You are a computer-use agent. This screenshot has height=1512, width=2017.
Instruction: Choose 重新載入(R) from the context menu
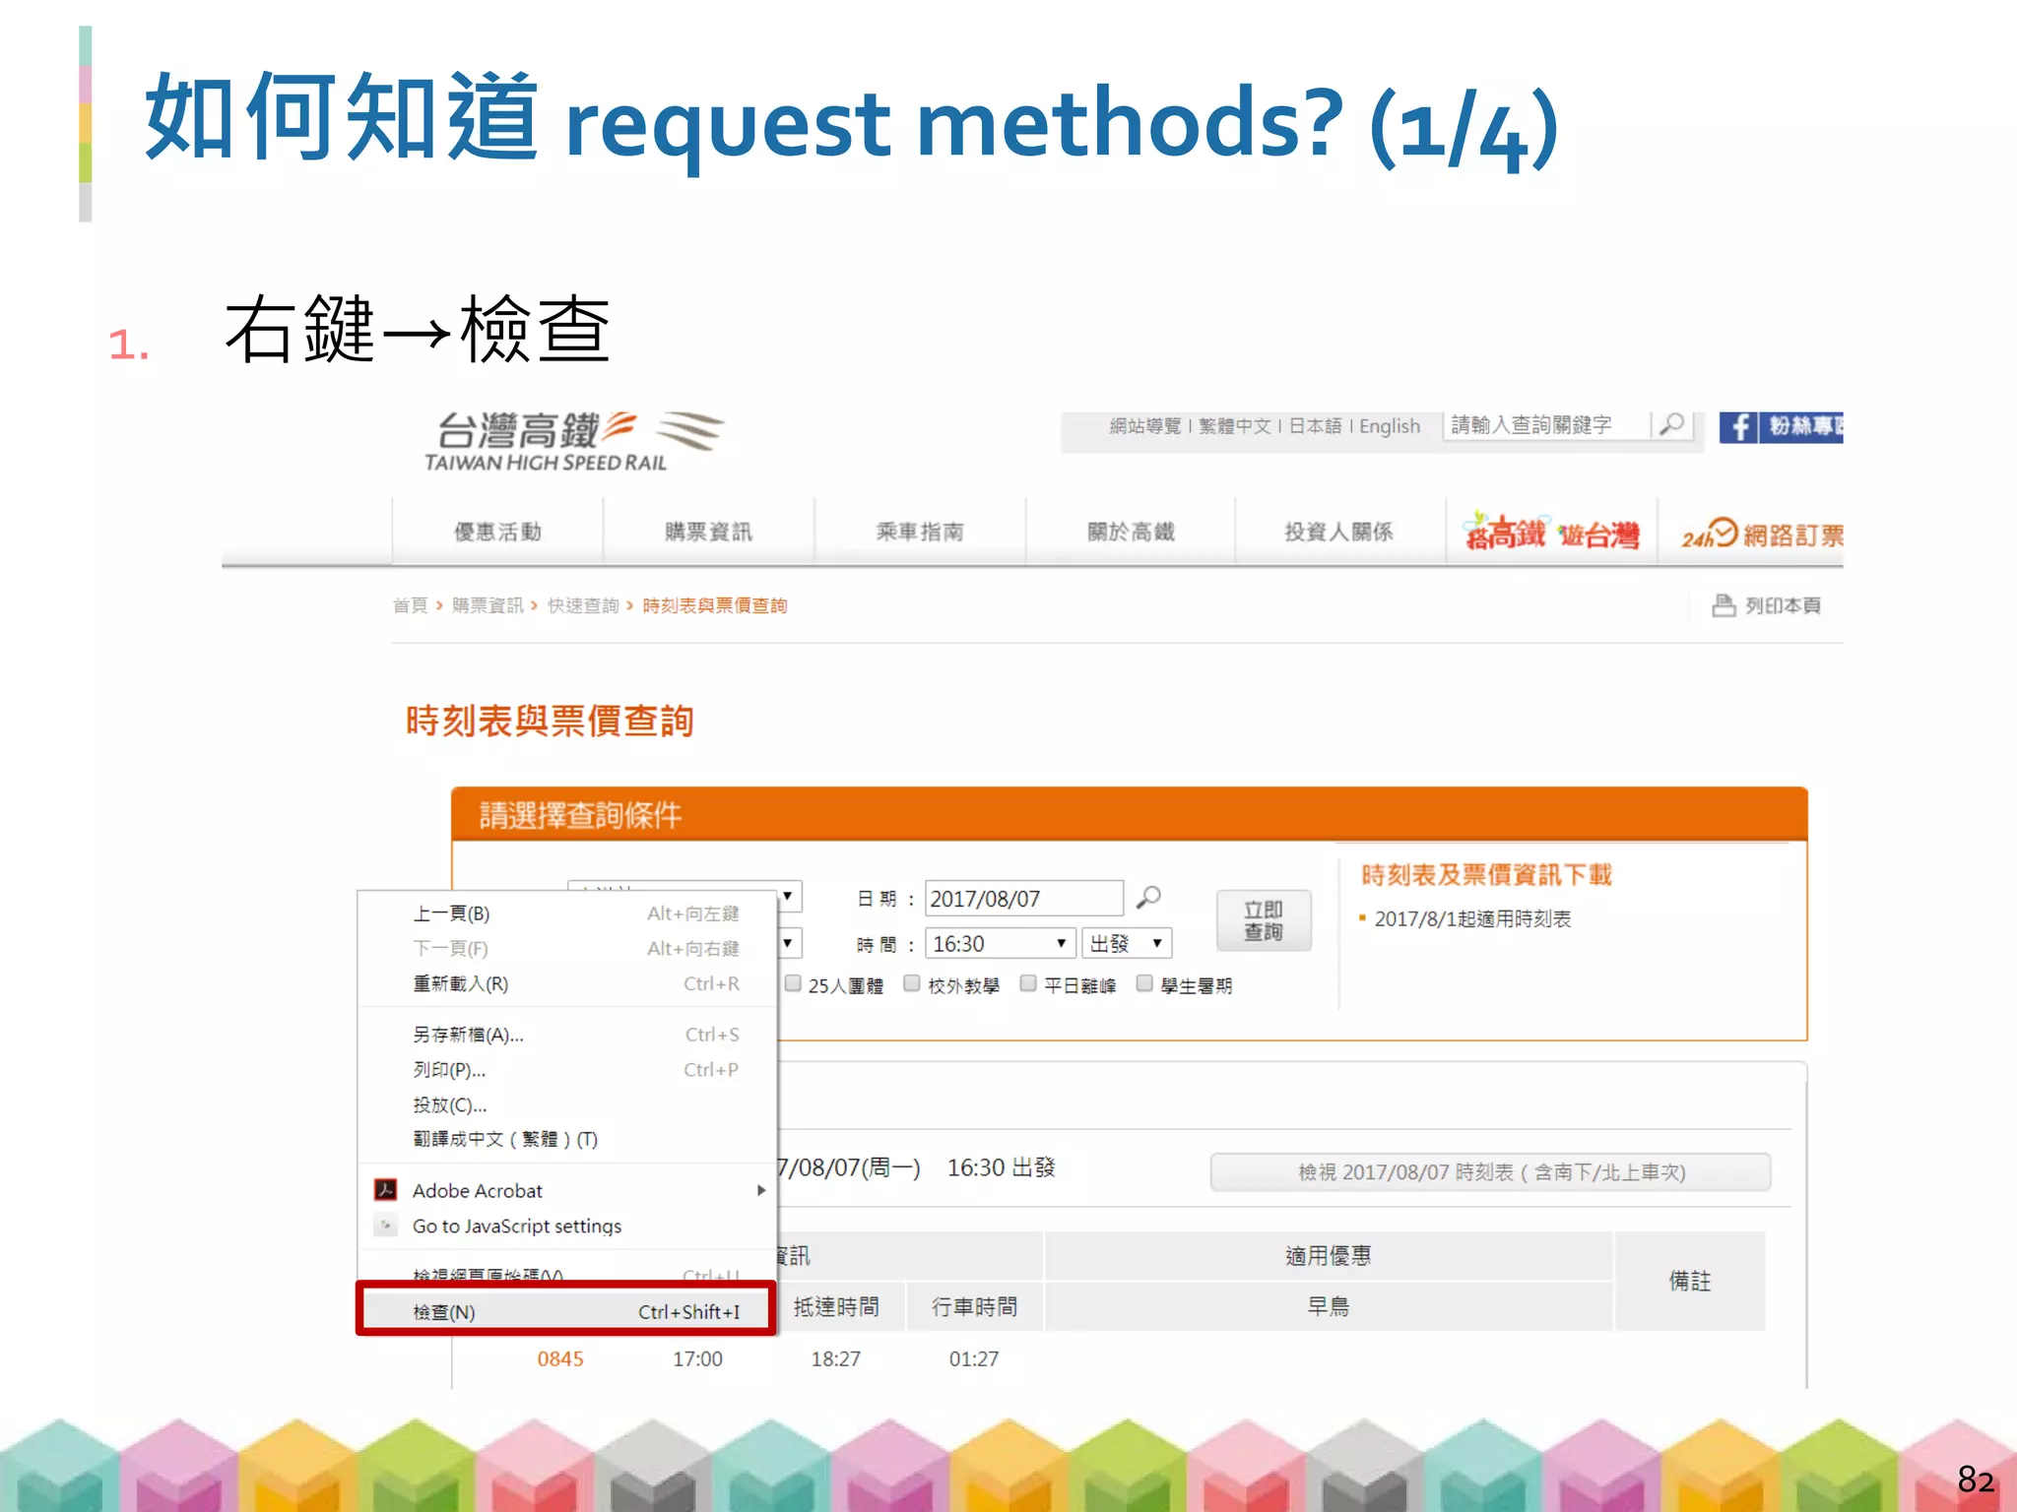461,983
